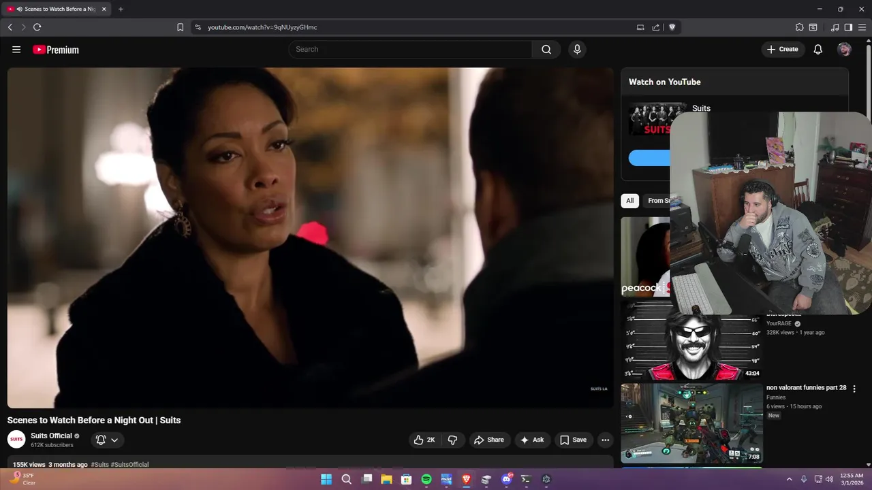Expand subscription notification bell dropdown
Viewport: 872px width, 490px height.
[108, 440]
